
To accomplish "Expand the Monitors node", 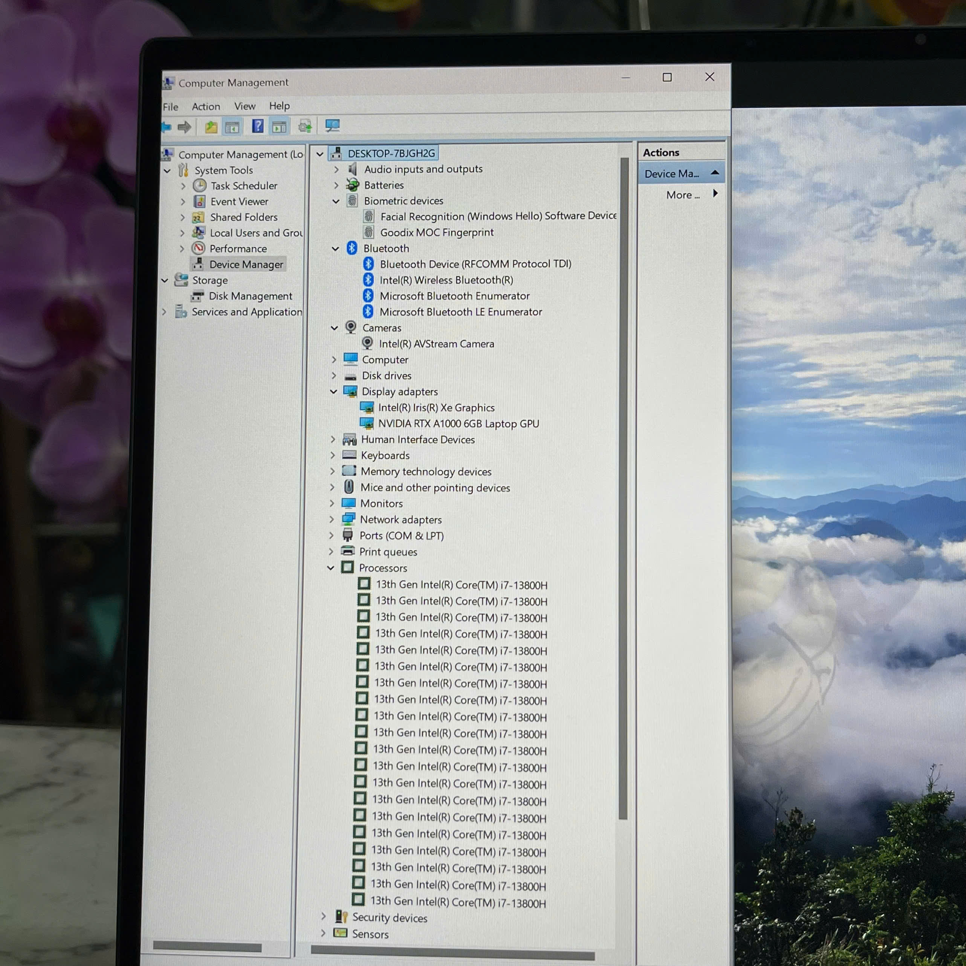I will (332, 503).
